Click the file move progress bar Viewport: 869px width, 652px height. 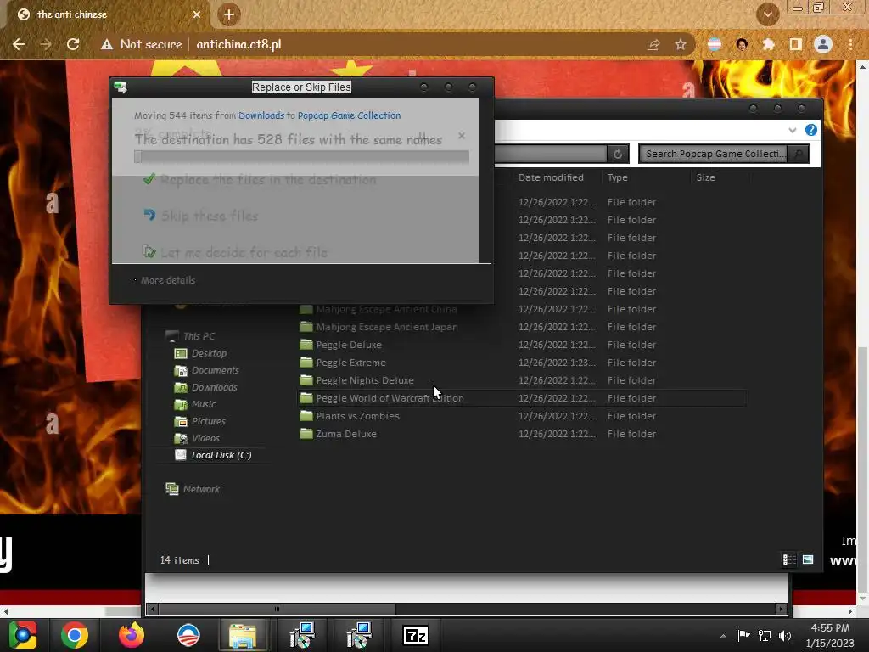pyautogui.click(x=301, y=157)
